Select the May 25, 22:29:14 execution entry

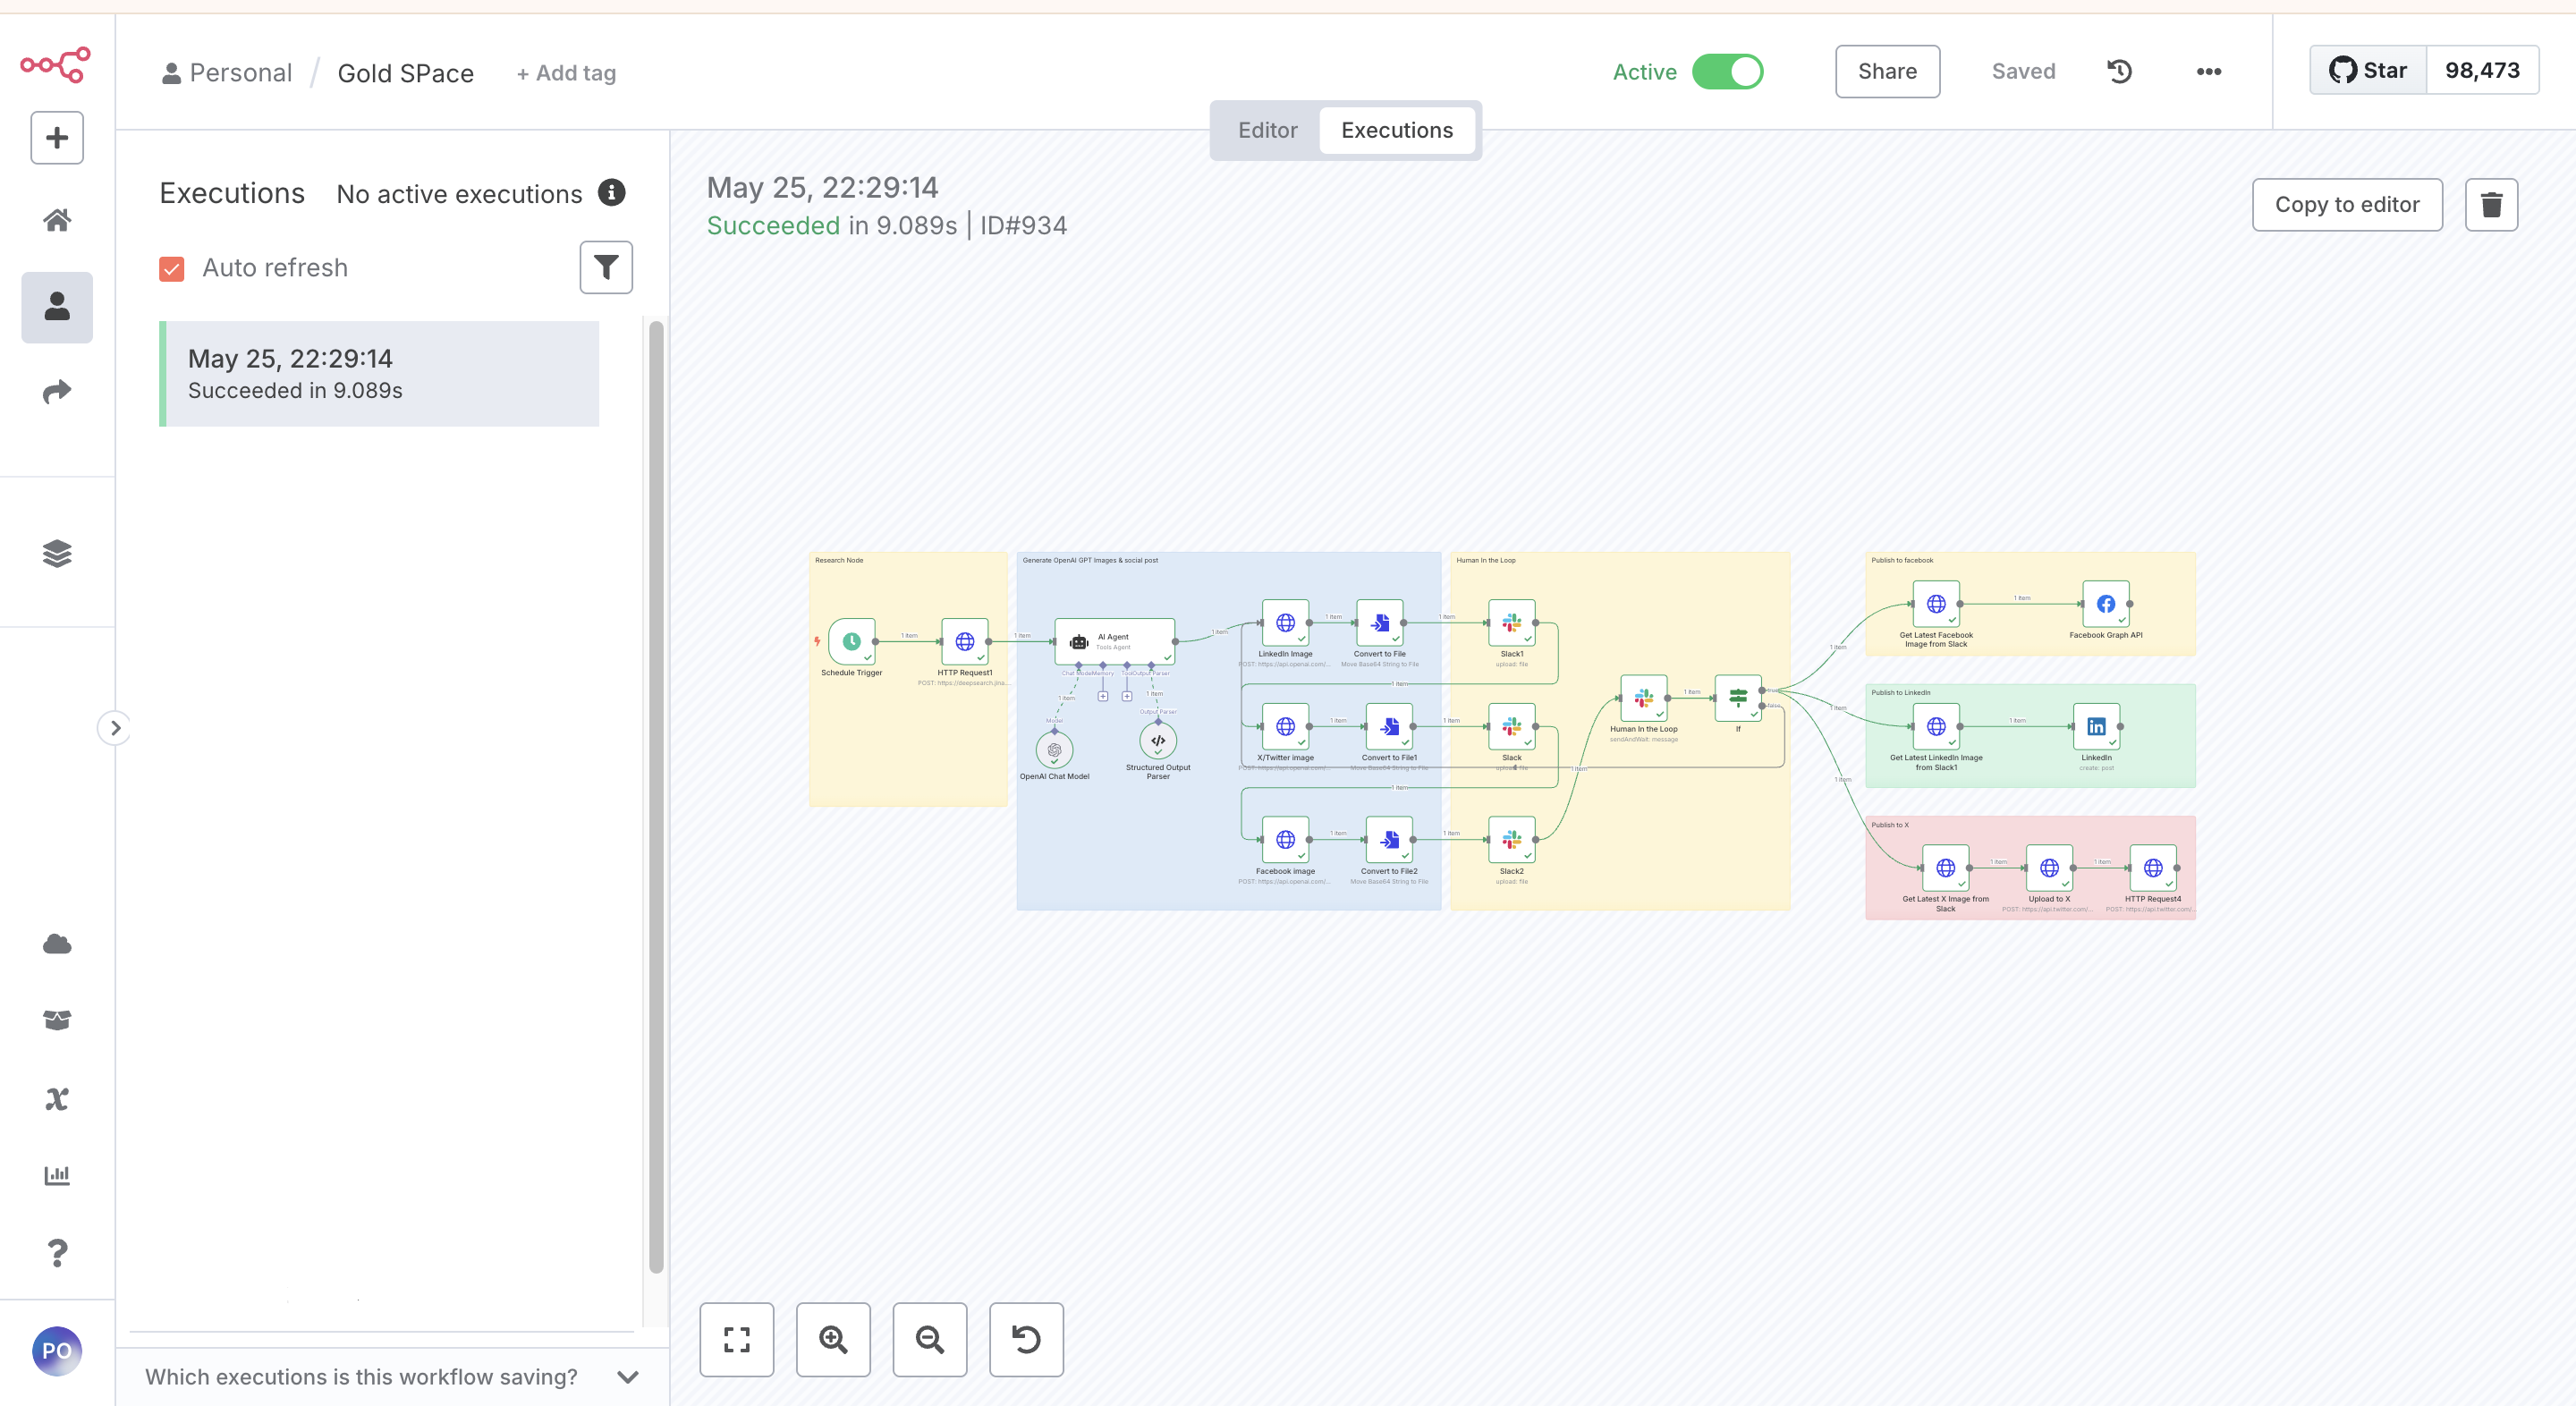pyautogui.click(x=379, y=374)
